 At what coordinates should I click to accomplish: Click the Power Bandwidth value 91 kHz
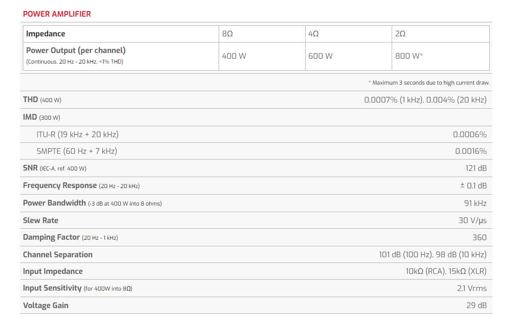[x=475, y=203]
